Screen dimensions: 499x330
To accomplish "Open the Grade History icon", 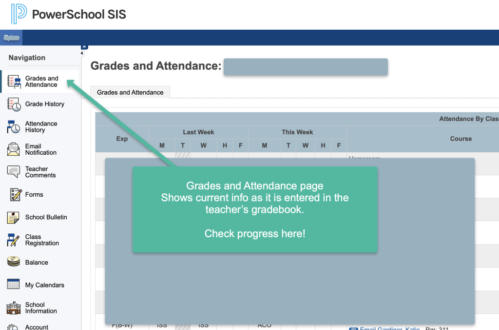I will pyautogui.click(x=14, y=104).
